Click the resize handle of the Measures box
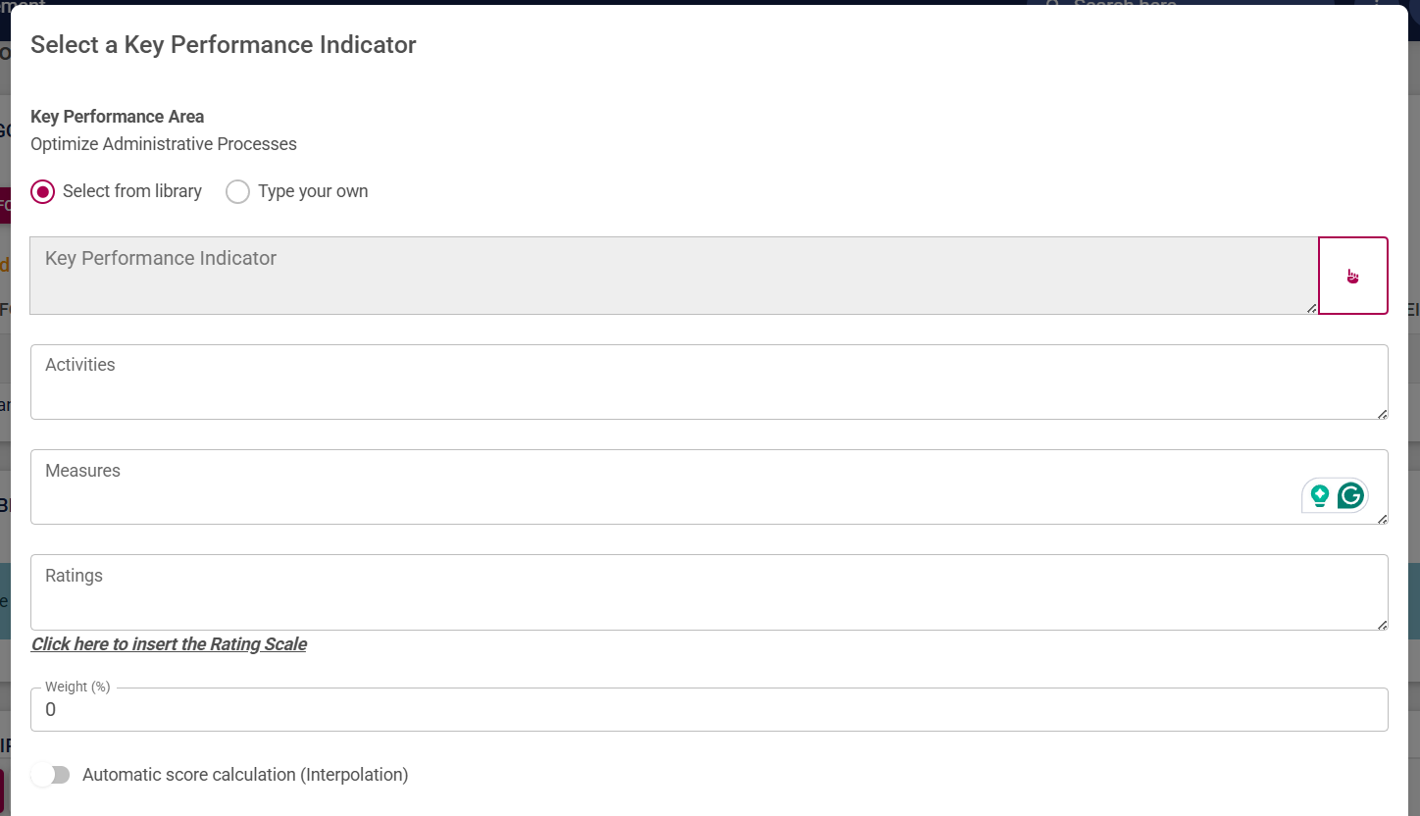1420x816 pixels. coord(1383,521)
